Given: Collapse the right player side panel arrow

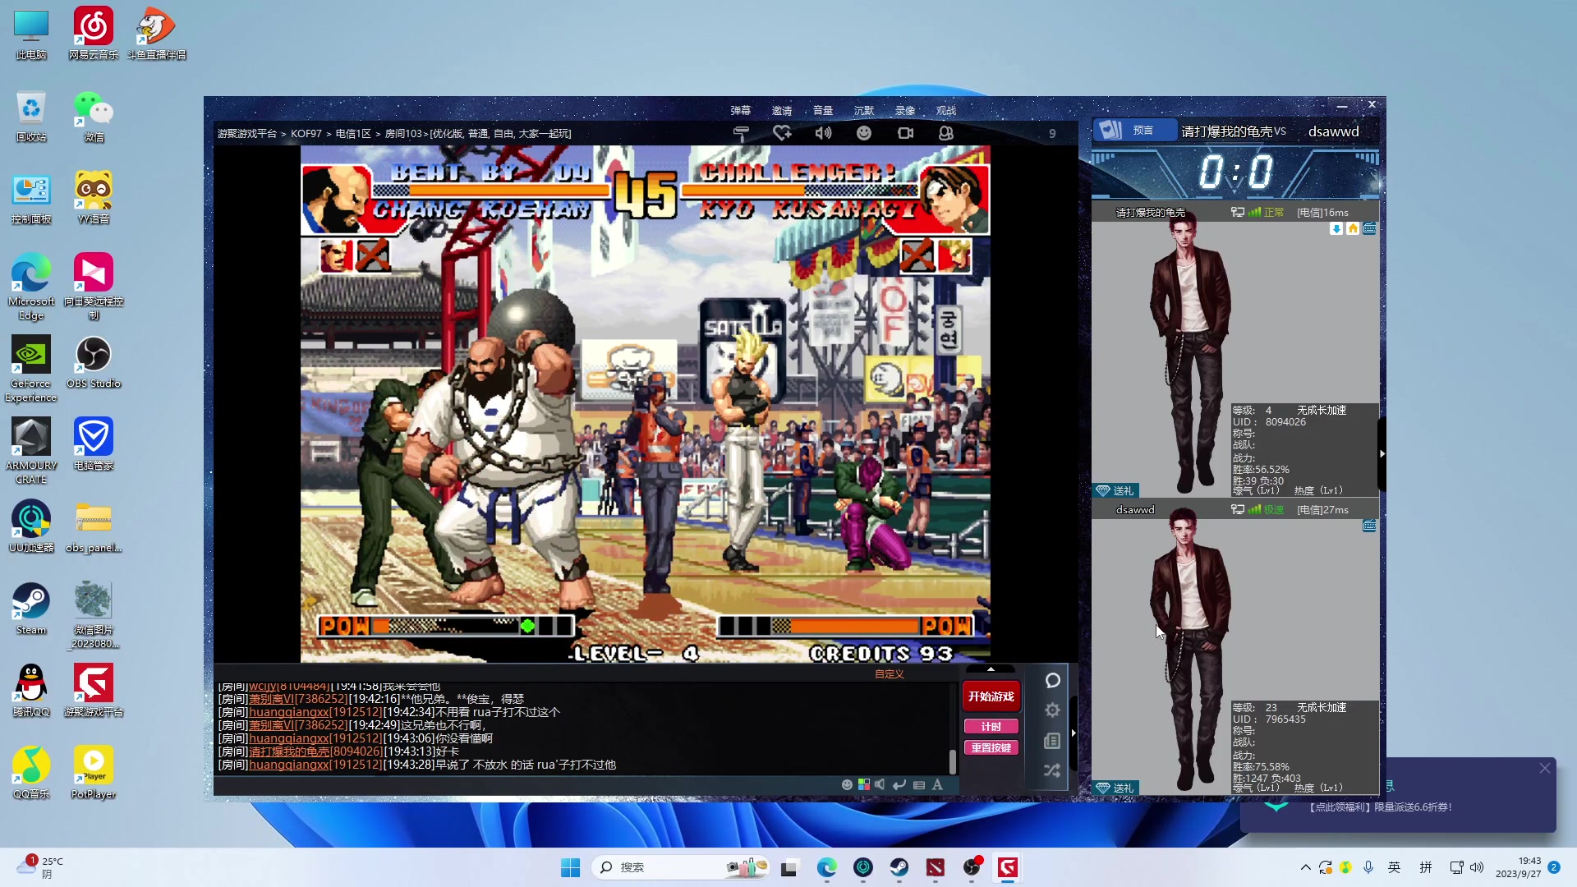Looking at the screenshot, I should (x=1382, y=453).
